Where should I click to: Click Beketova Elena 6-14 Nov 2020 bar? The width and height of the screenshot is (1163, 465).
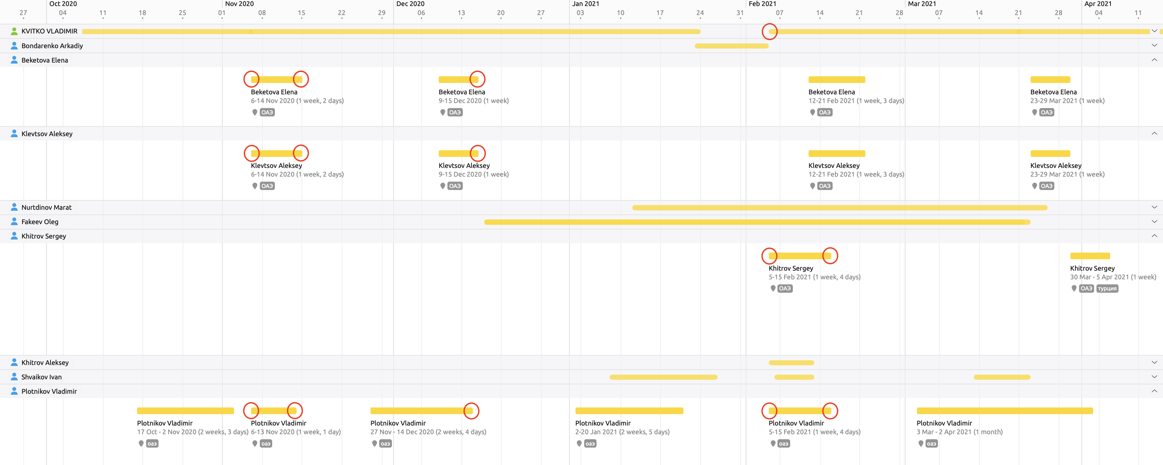(x=277, y=80)
